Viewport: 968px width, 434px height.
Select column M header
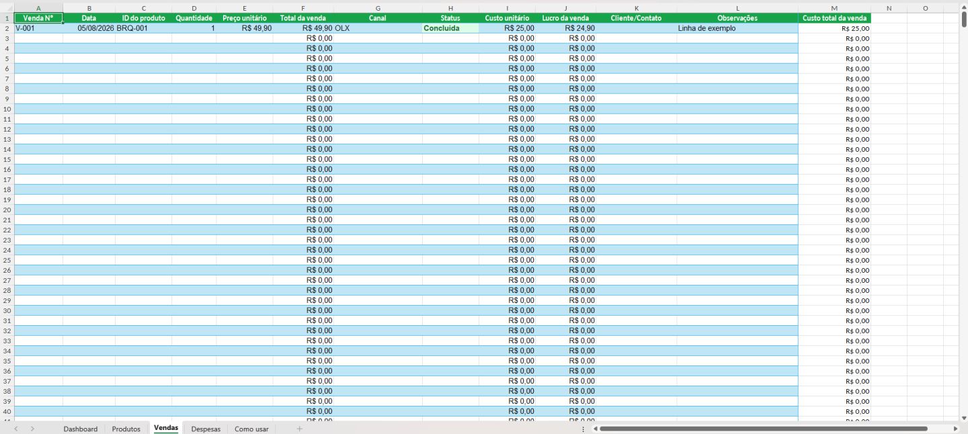tap(834, 8)
